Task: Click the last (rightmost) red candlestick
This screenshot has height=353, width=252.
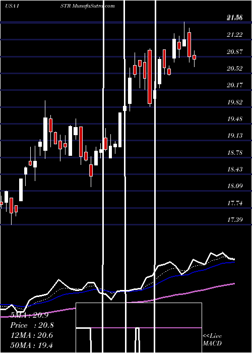Action: [194, 57]
